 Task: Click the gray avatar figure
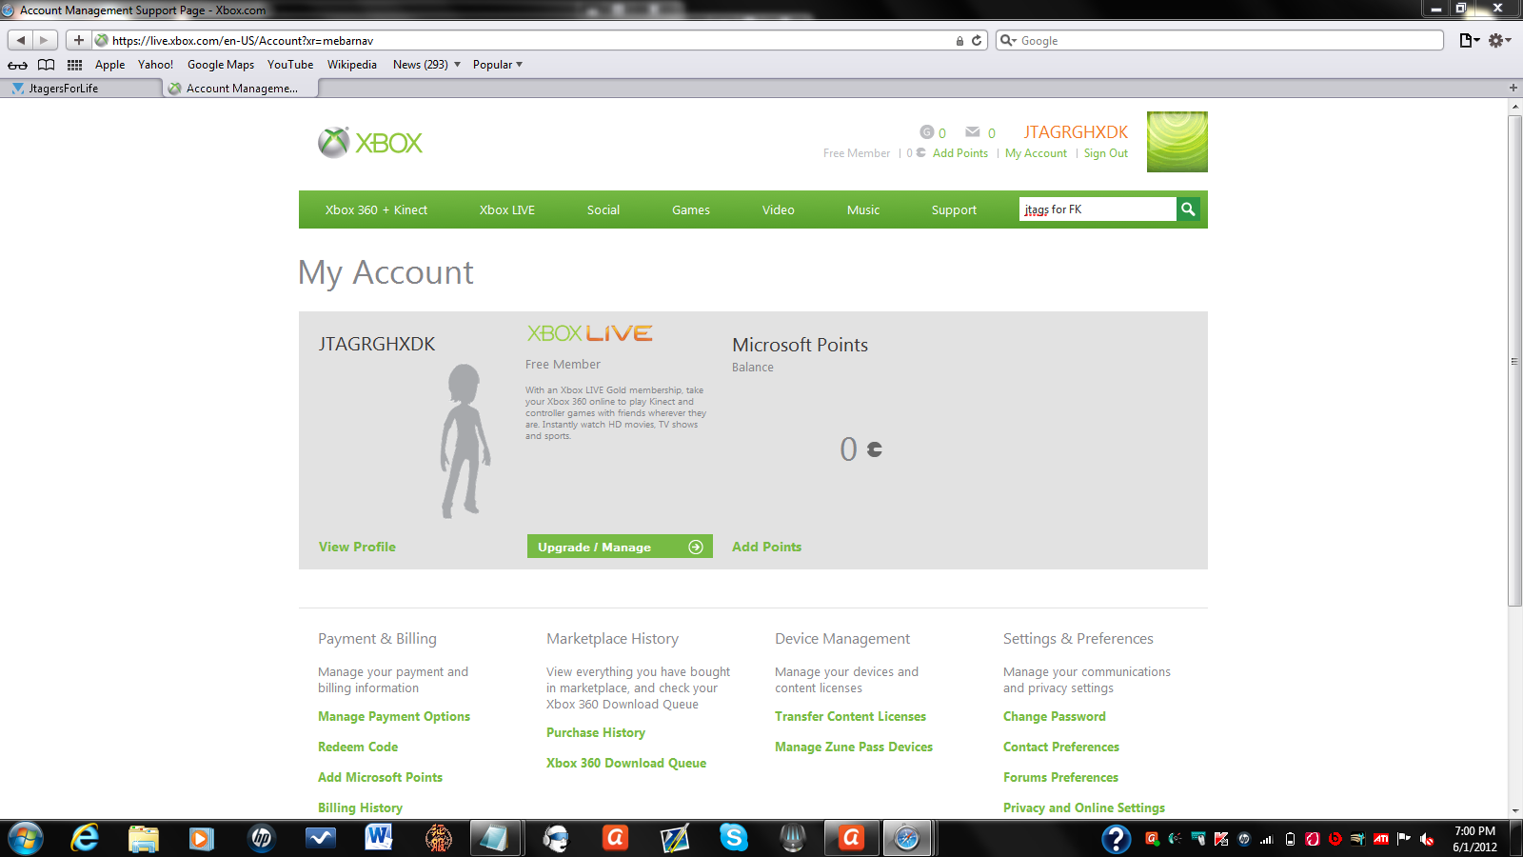point(465,441)
